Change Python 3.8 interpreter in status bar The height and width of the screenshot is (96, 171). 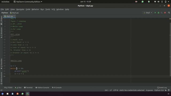[x=159, y=90]
